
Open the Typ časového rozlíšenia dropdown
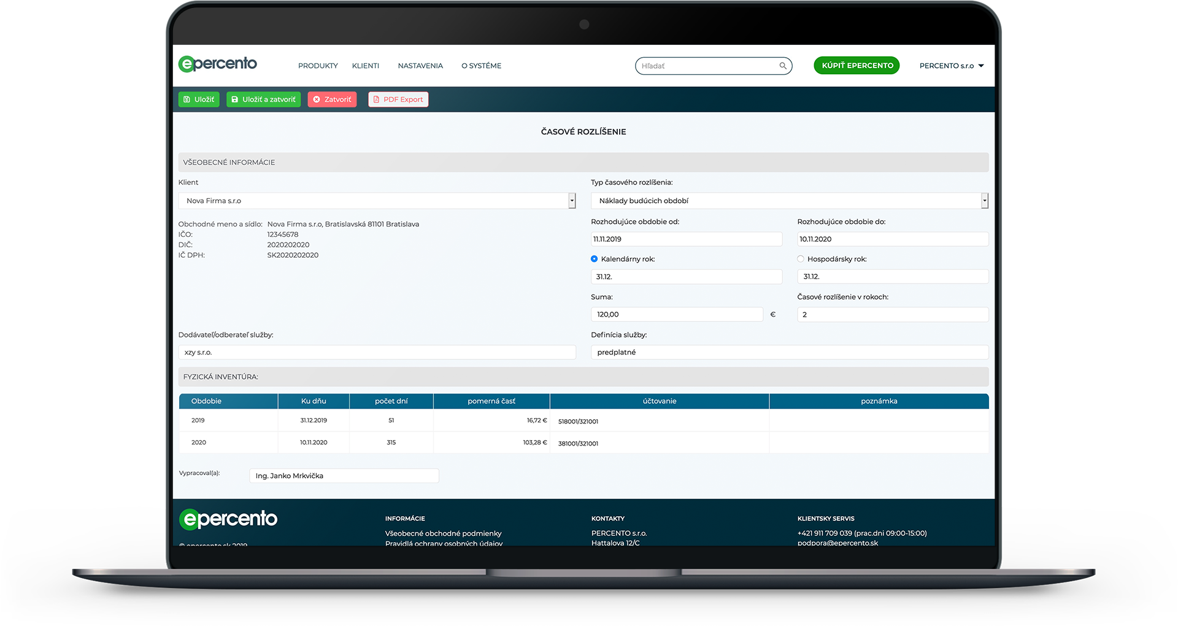(984, 201)
